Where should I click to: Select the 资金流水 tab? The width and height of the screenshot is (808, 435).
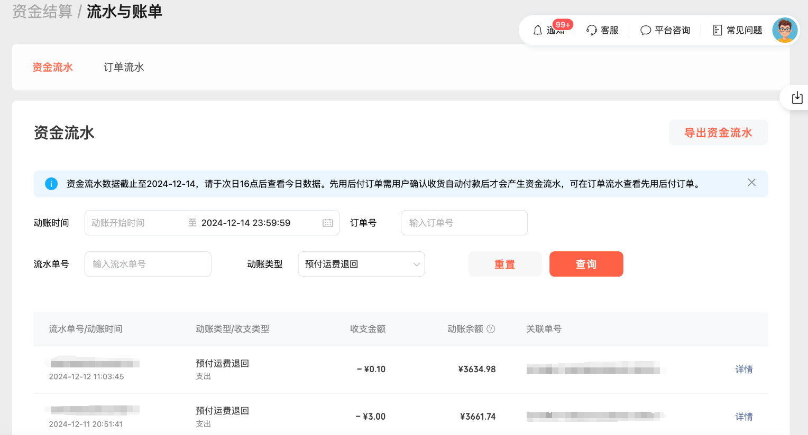(52, 67)
